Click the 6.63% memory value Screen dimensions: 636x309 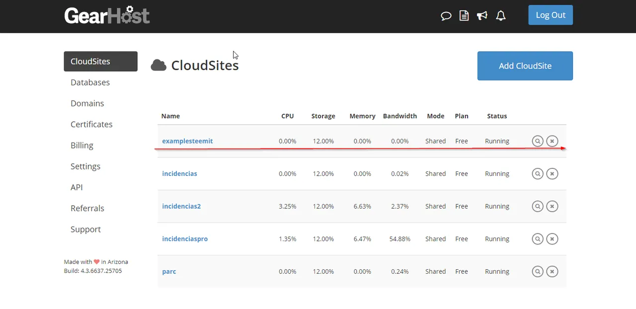tap(362, 206)
